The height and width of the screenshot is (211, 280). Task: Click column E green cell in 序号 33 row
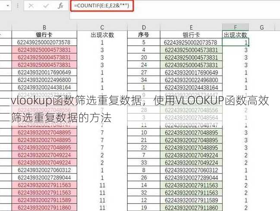(191, 162)
